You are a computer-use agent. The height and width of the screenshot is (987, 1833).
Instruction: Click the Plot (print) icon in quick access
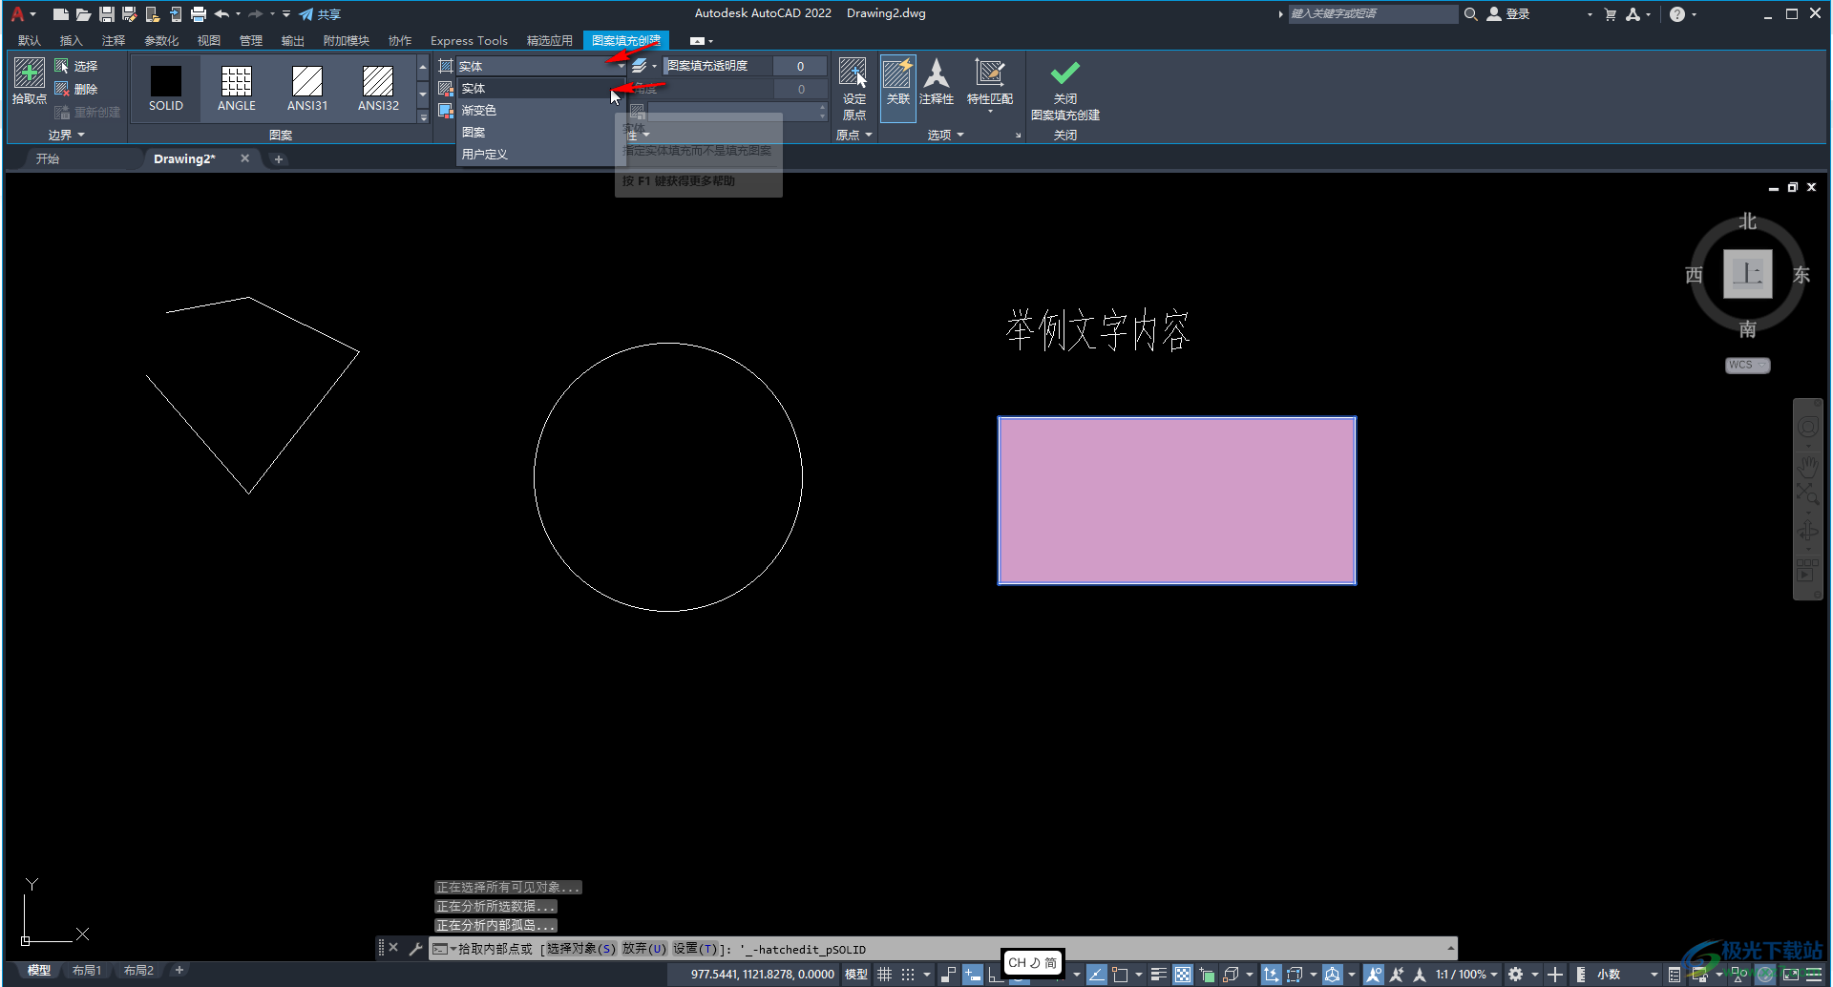pos(199,14)
